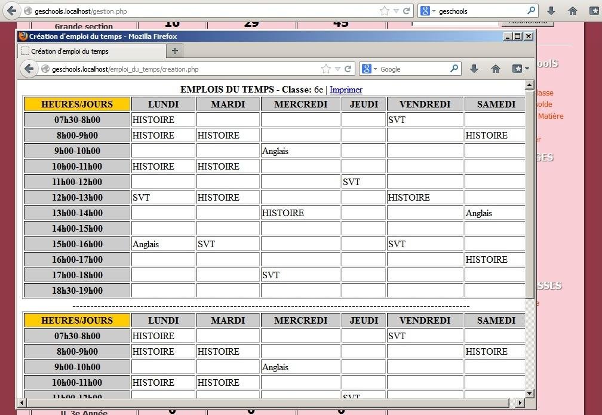Reload the creation.php page in the popup
The image size is (602, 415).
click(348, 69)
